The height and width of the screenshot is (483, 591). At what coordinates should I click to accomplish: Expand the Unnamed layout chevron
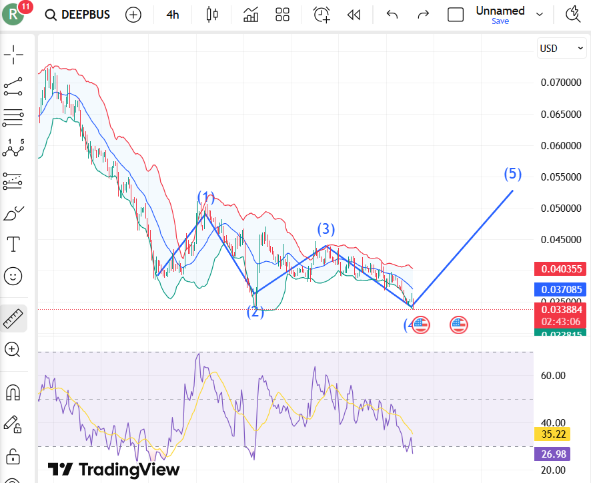point(539,15)
